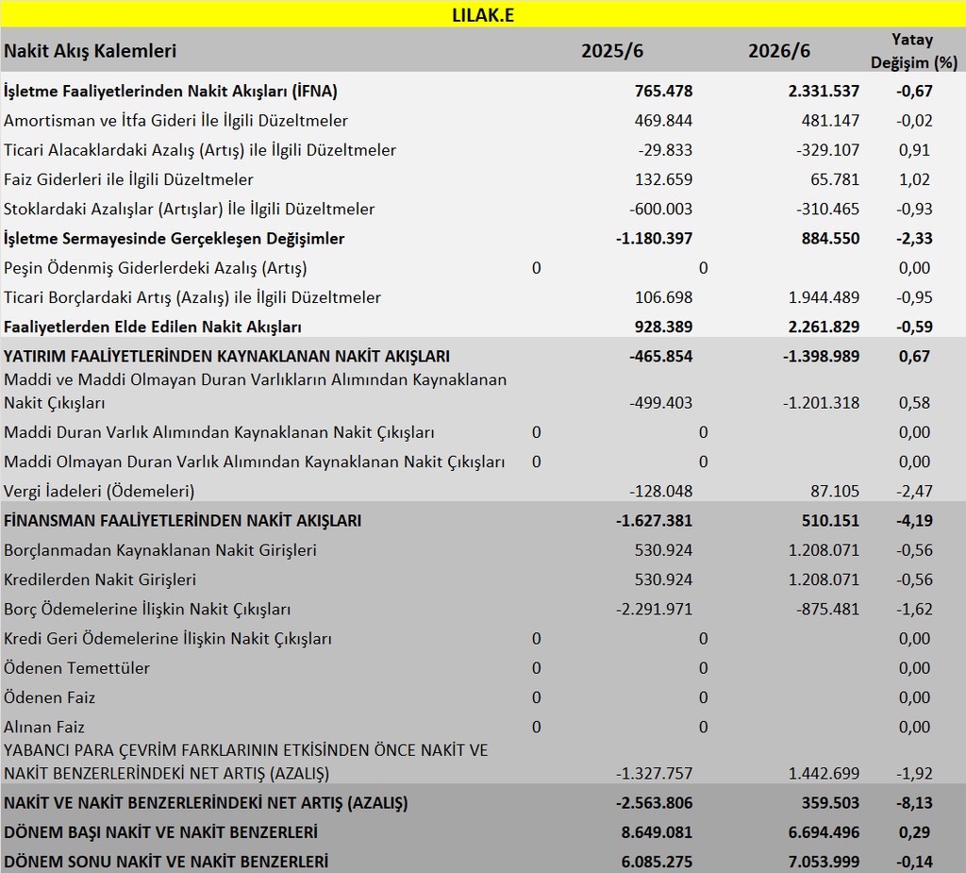The image size is (966, 873).
Task: Click the value 469.844
Action: click(x=663, y=121)
